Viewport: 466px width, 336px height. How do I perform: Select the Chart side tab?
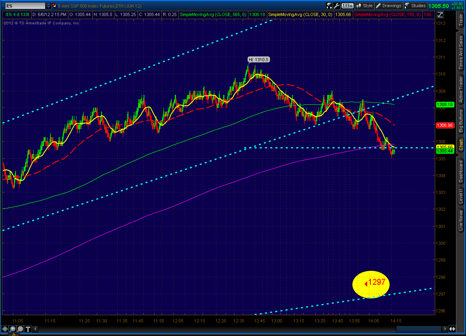[461, 145]
